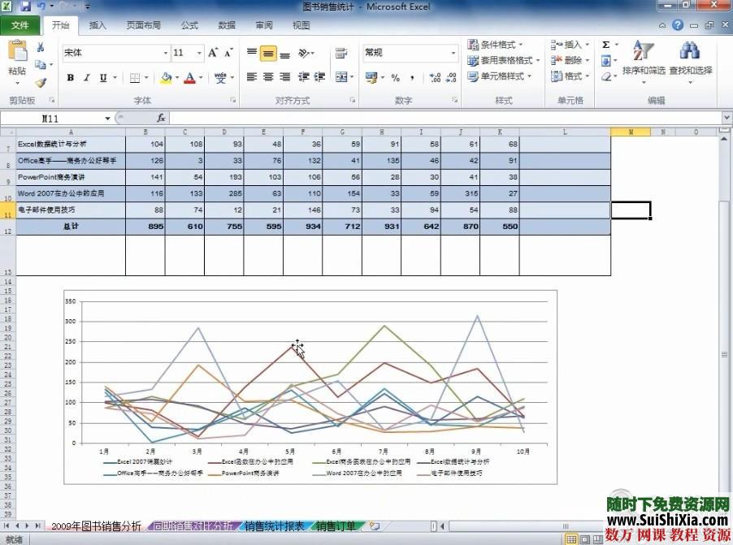Open sheet tab 销售订单
The image size is (733, 545).
tap(336, 526)
